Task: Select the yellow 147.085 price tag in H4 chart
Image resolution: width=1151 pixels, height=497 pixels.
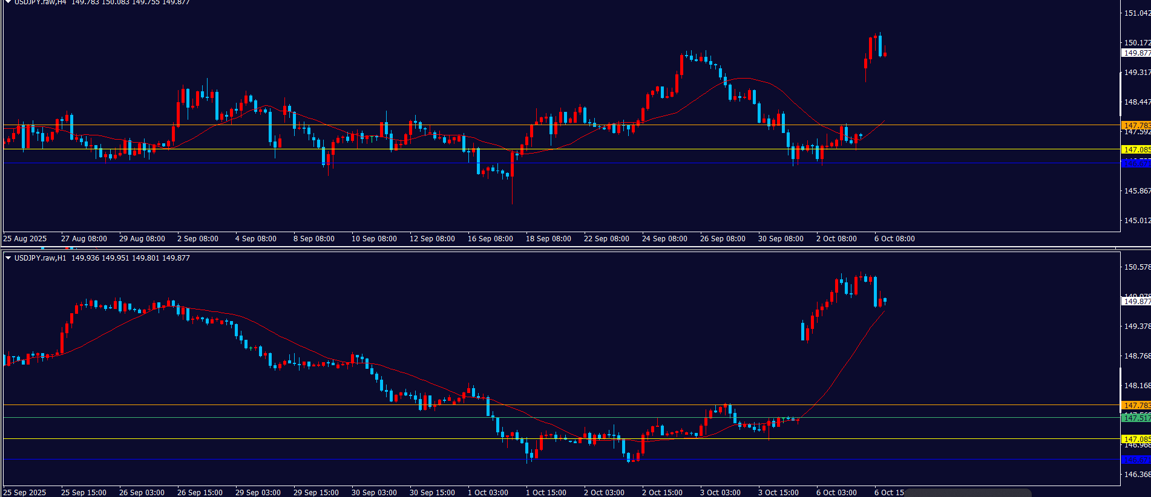Action: point(1136,149)
